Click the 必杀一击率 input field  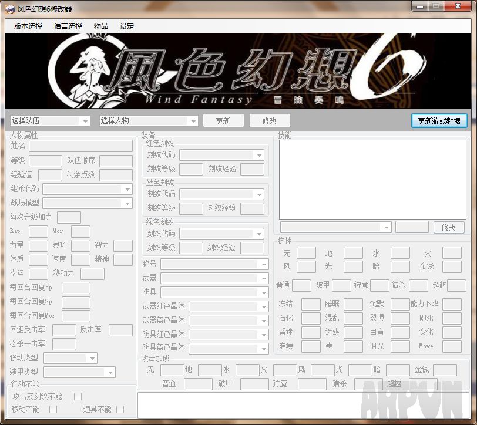tap(64, 344)
